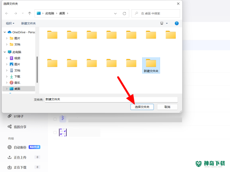Image resolution: width=230 pixels, height=172 pixels.
Task: Go back using the dialog's back arrow
Action: [x=7, y=13]
